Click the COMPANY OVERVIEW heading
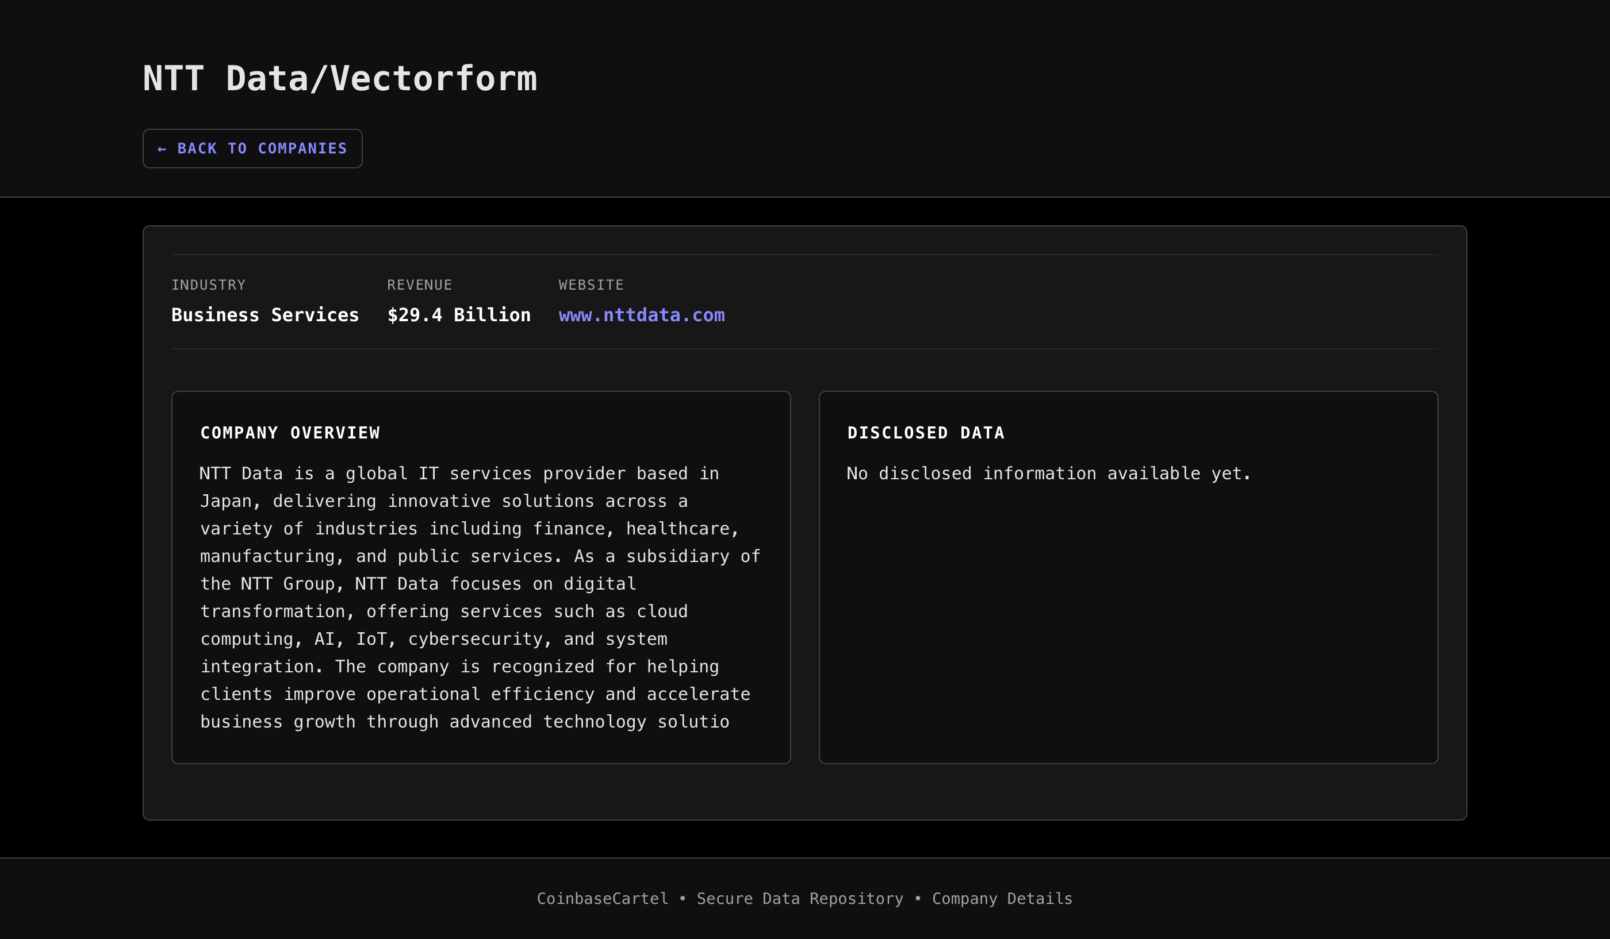The image size is (1610, 939). 290,433
